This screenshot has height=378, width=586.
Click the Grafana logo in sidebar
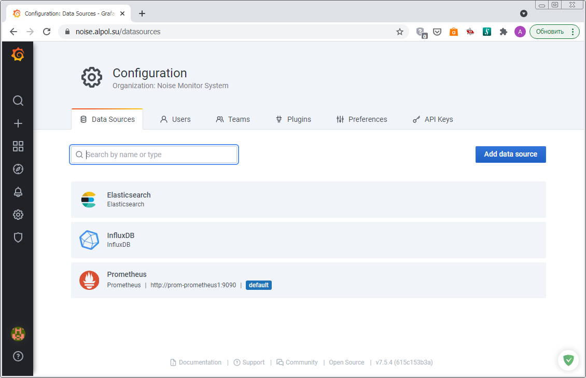[18, 54]
